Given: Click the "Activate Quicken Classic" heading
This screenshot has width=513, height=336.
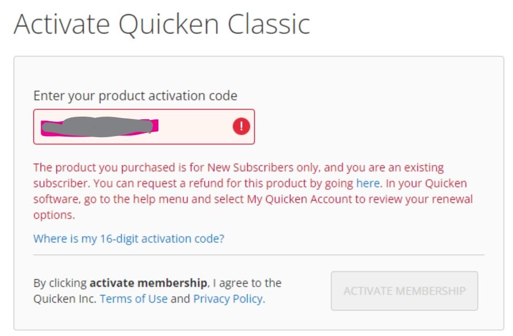Looking at the screenshot, I should tap(161, 24).
